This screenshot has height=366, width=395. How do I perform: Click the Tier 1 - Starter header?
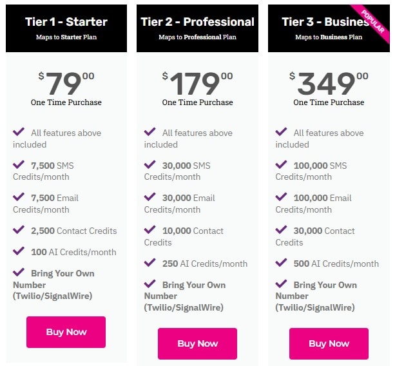pos(66,22)
